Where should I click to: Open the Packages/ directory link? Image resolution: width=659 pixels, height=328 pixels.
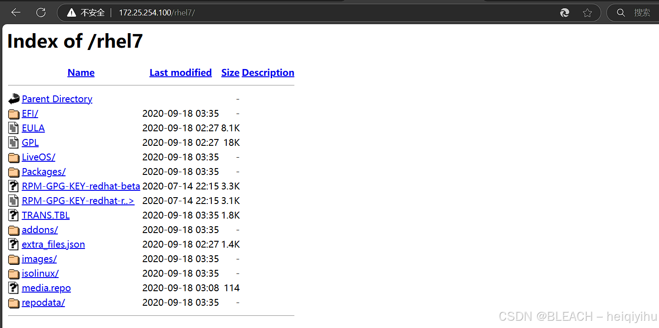point(44,172)
